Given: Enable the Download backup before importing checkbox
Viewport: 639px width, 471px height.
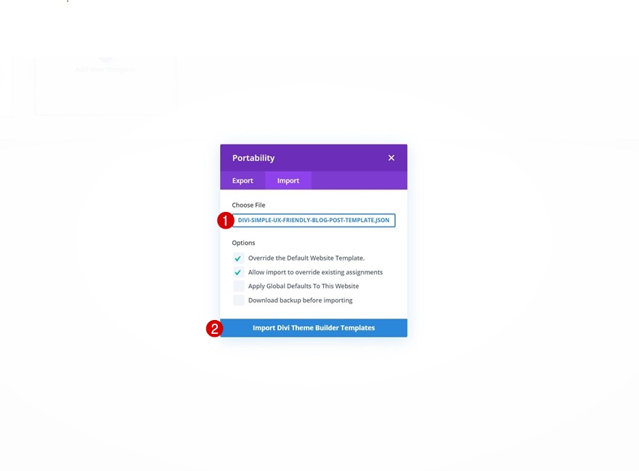Looking at the screenshot, I should 238,300.
